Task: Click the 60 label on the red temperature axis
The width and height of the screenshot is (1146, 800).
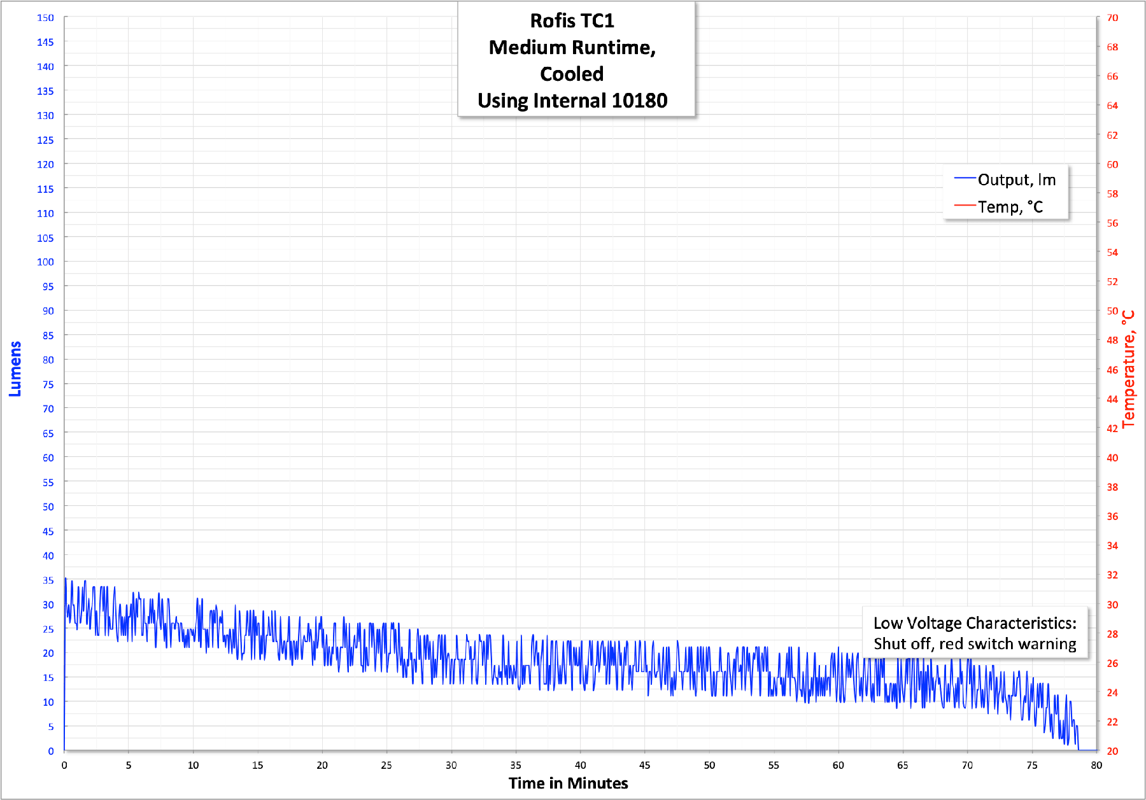Action: coord(1112,164)
